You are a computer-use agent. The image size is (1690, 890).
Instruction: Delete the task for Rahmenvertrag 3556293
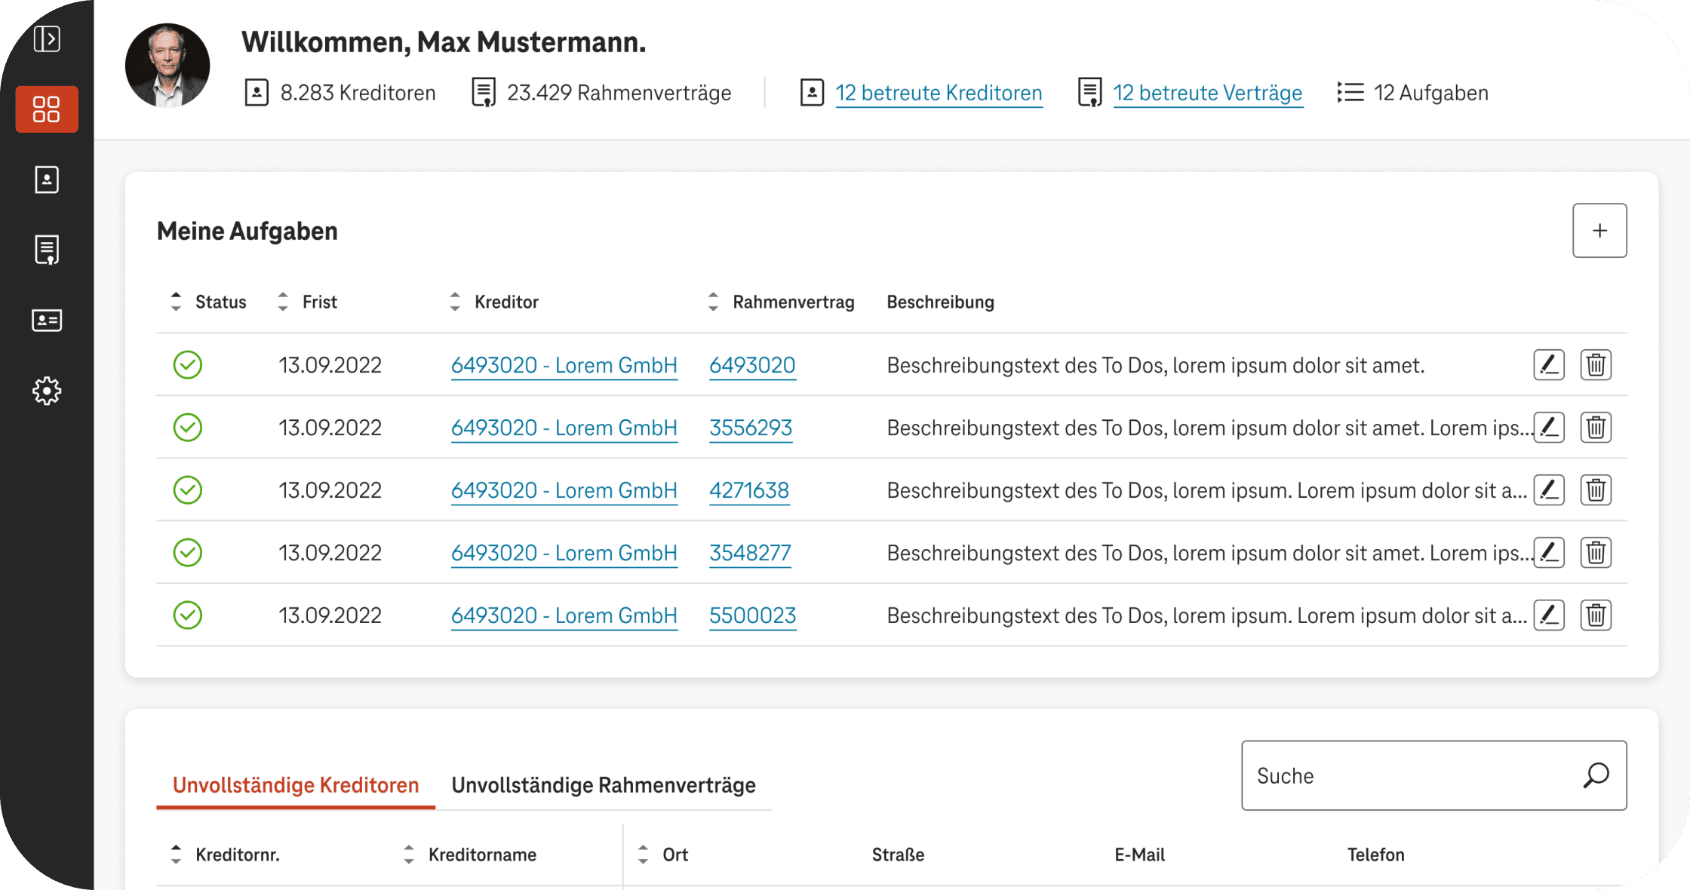click(1596, 428)
